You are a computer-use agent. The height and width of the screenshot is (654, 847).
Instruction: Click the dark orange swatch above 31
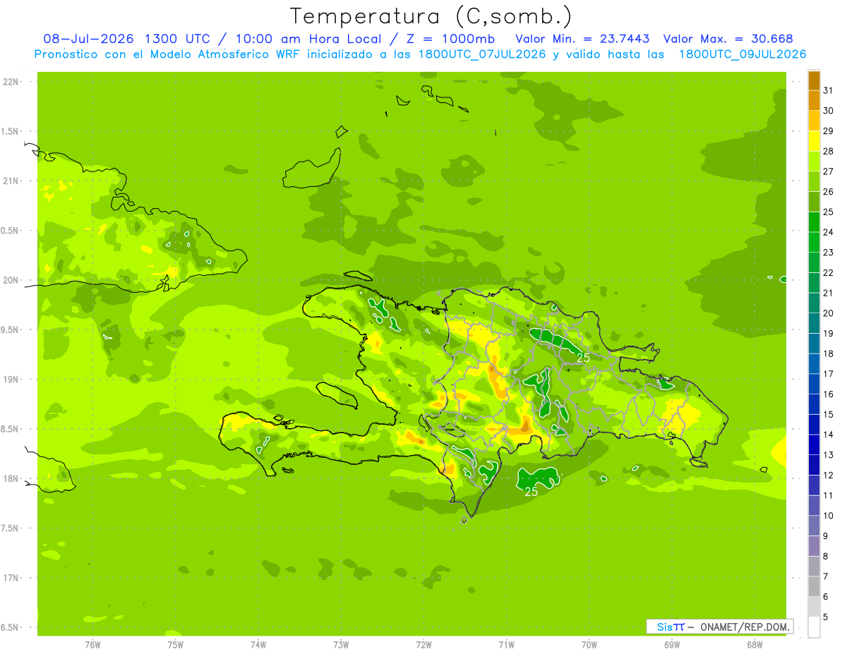[x=814, y=80]
